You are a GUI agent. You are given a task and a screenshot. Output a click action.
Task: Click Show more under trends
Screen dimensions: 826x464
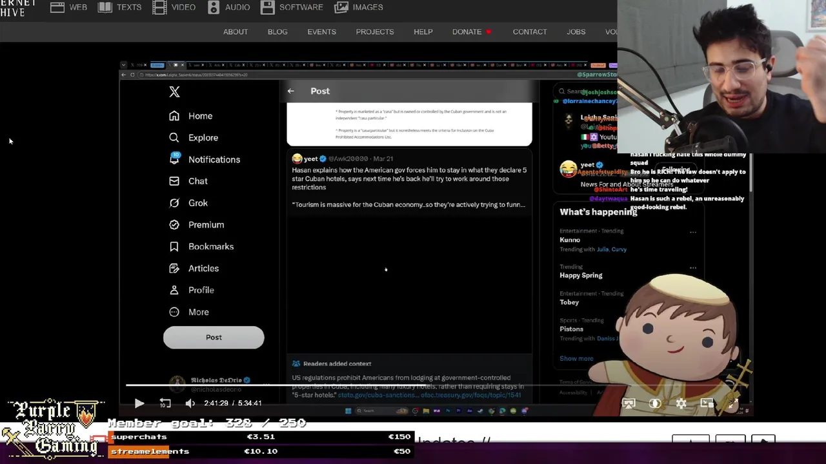tap(576, 358)
